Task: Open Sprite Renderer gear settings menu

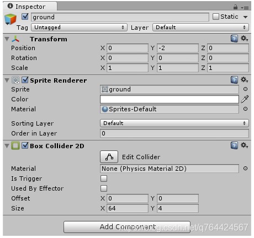Action: coord(245,80)
